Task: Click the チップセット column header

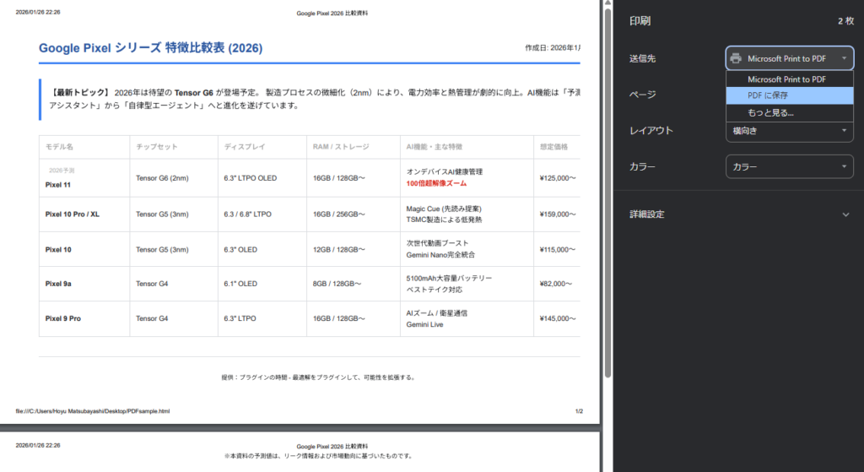Action: click(x=157, y=147)
